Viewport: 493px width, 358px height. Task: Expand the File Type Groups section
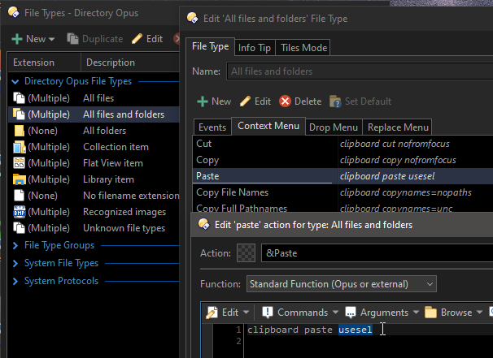[15, 245]
